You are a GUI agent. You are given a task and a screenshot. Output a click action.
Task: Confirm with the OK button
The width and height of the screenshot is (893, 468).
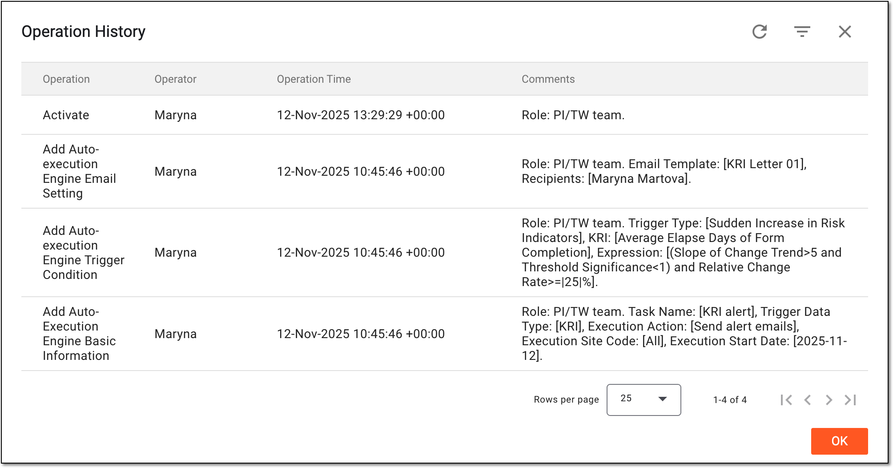pyautogui.click(x=839, y=441)
